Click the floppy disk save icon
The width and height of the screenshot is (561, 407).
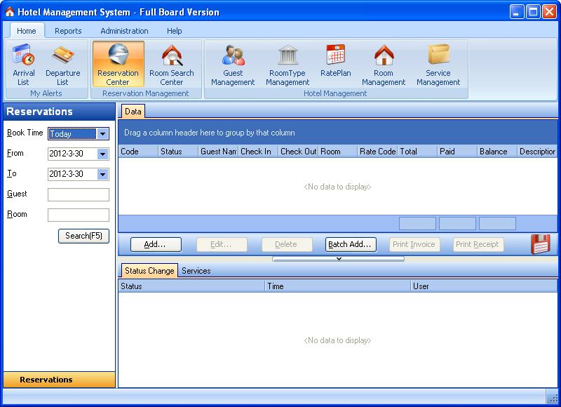click(x=539, y=243)
